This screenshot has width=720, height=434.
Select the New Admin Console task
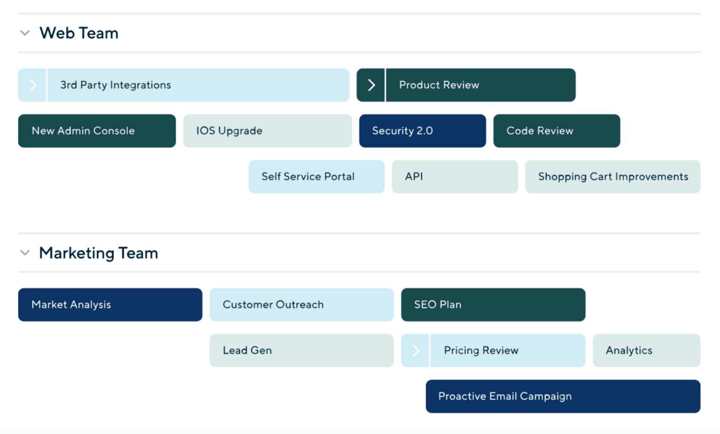point(96,131)
